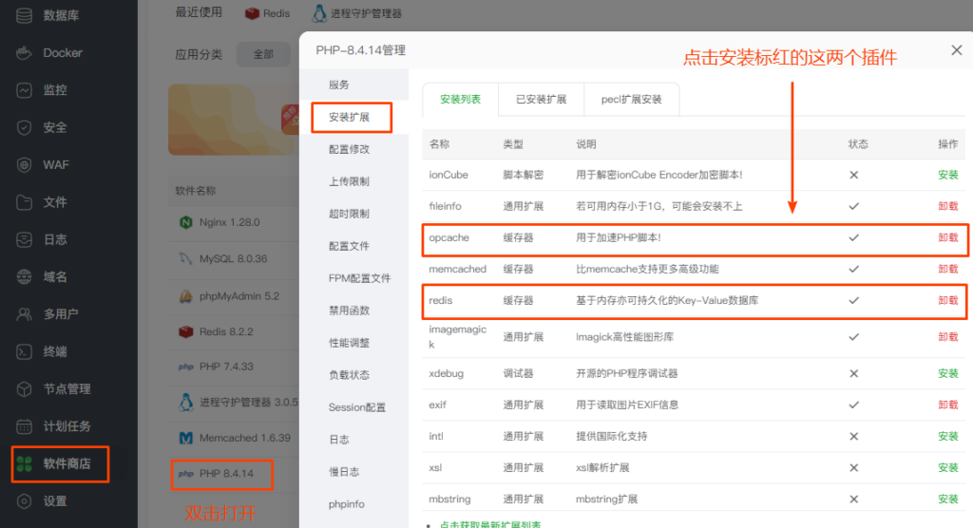The width and height of the screenshot is (973, 528).
Task: Close the PHP-8.4.14管理 dialog
Action: [956, 50]
